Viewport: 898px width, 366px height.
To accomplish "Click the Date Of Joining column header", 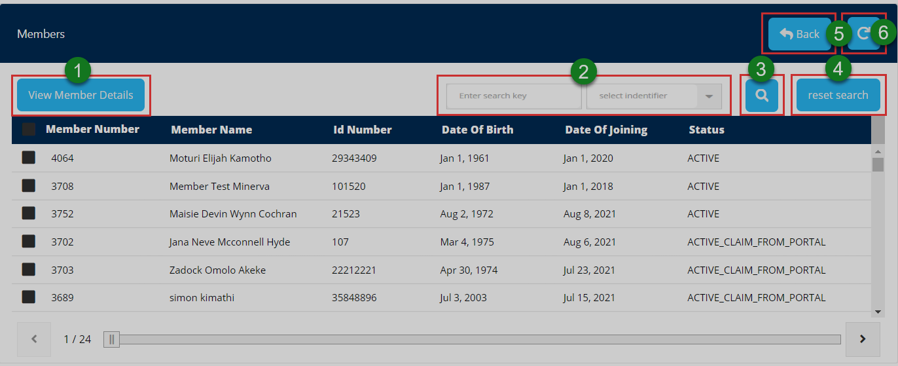I will coord(606,130).
